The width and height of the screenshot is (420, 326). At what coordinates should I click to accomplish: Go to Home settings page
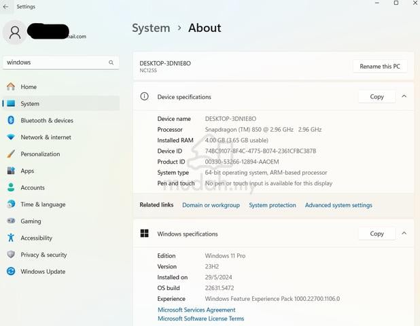click(x=60, y=87)
